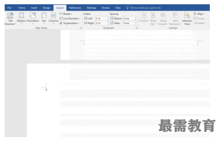The width and height of the screenshot is (218, 141).
Task: Click the Spacing After field
Action: [129, 23]
